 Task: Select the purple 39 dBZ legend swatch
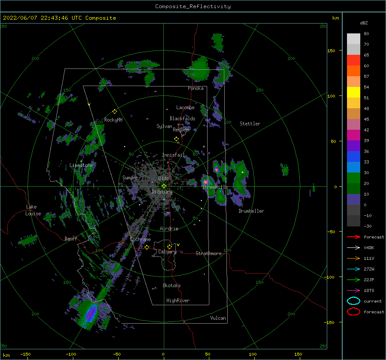(353, 146)
